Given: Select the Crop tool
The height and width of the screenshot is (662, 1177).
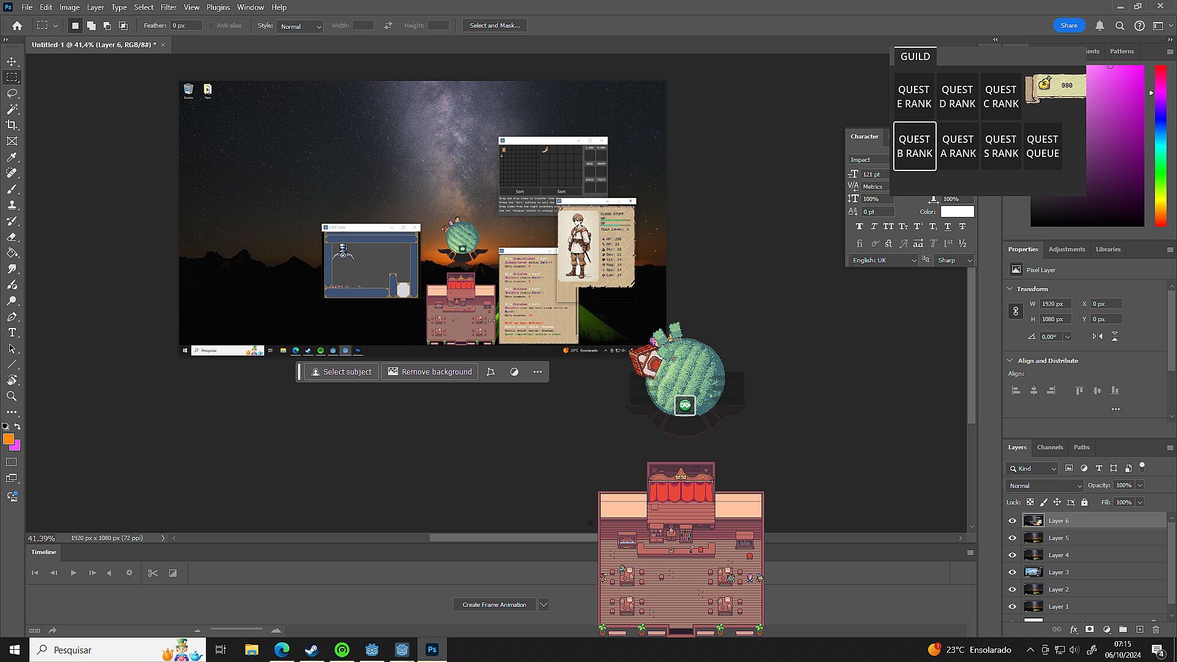Looking at the screenshot, I should pos(12,125).
